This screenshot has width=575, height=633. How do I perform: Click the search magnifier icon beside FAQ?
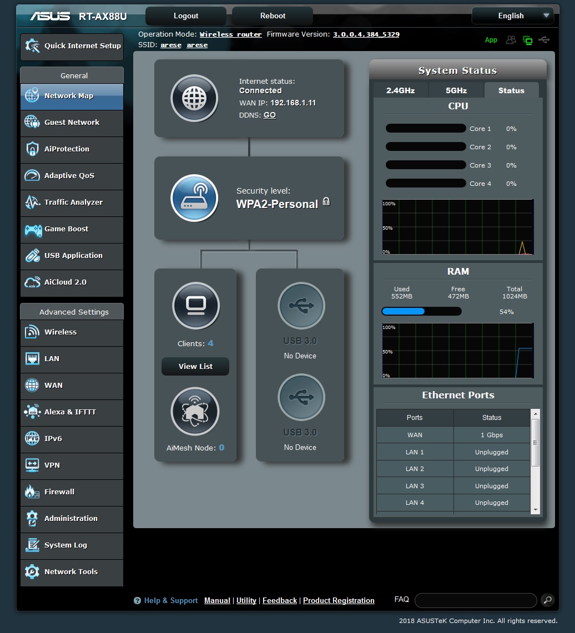(548, 600)
